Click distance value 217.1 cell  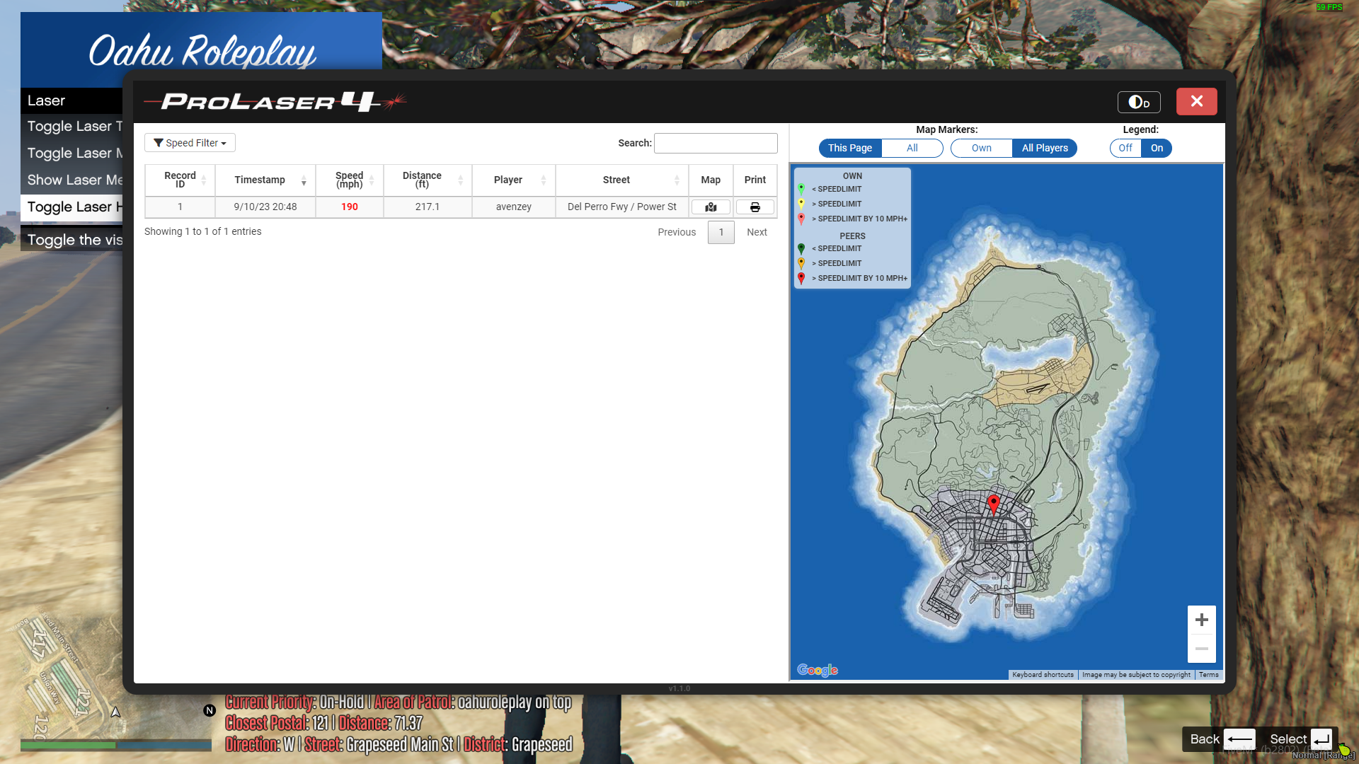[x=428, y=207]
